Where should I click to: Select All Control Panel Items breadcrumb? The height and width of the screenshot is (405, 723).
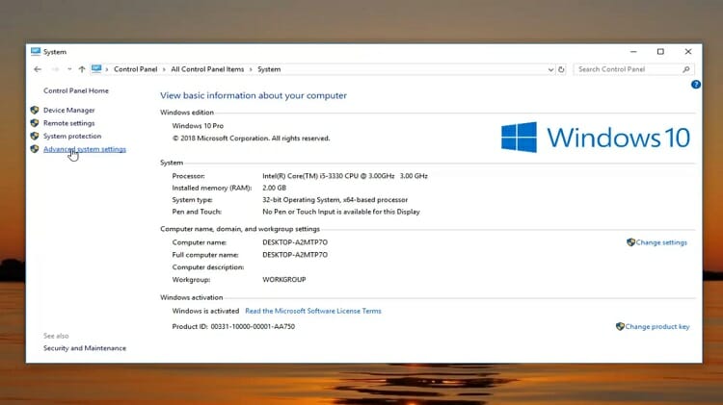pos(207,69)
